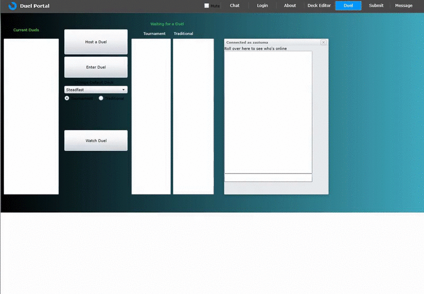
Task: Open the Chat tab
Action: [234, 6]
